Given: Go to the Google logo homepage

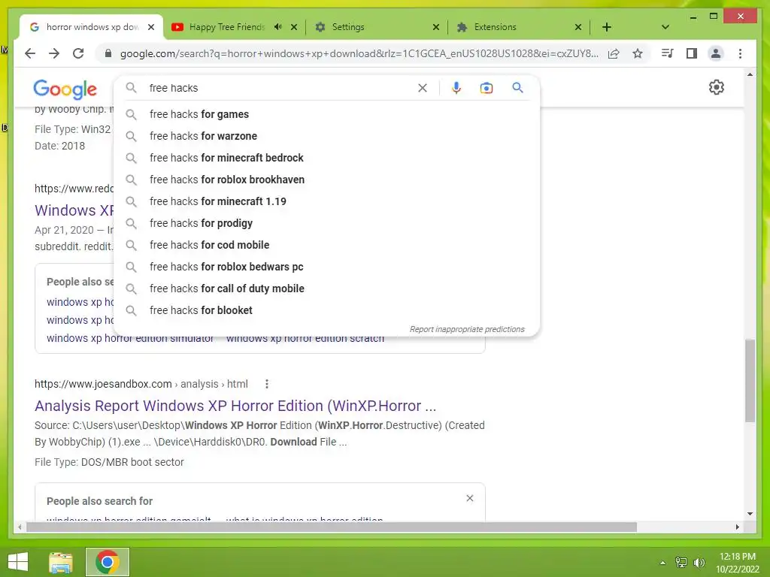Looking at the screenshot, I should (65, 89).
